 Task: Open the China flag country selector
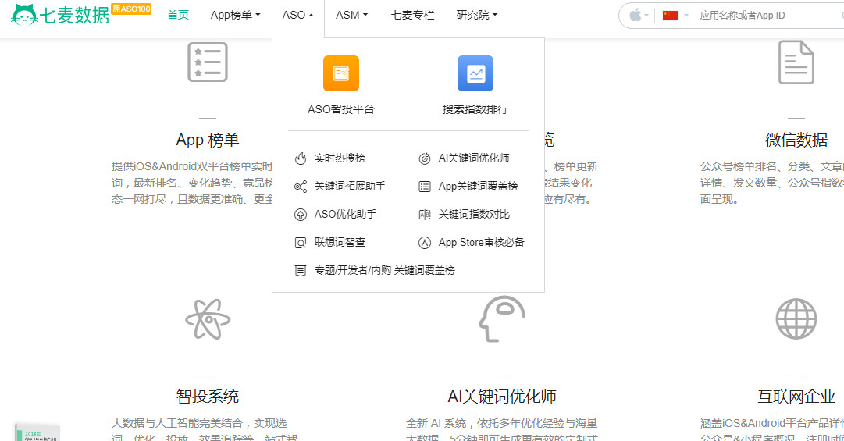[x=675, y=15]
